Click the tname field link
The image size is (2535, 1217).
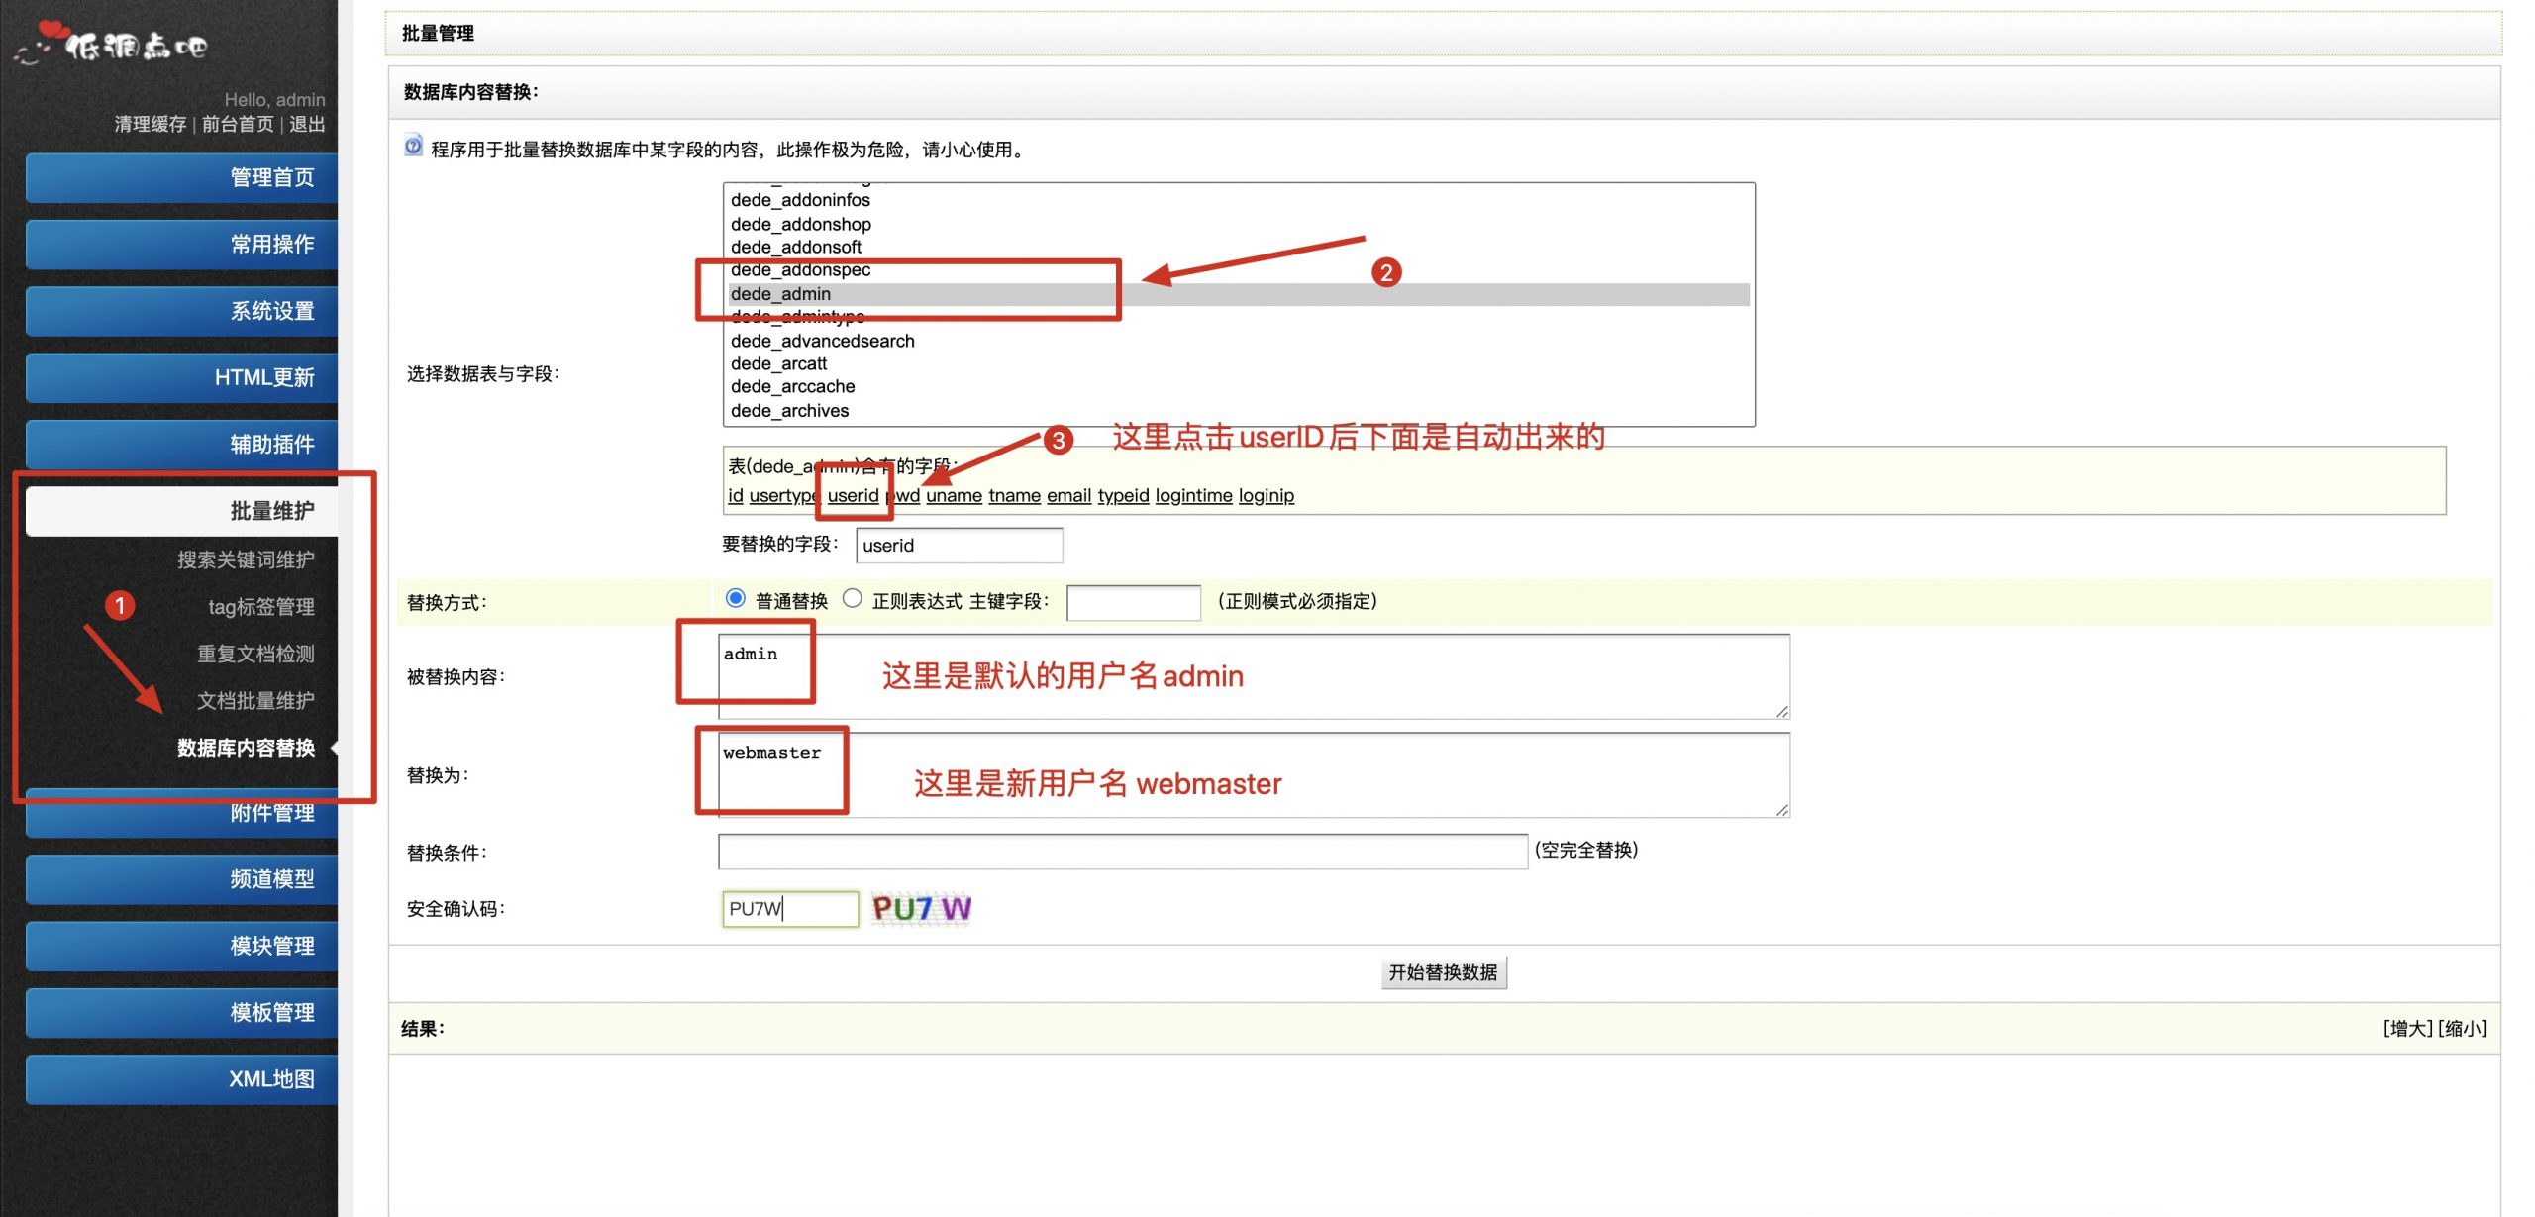coord(1014,495)
